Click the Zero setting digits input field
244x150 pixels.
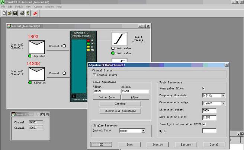click(209, 118)
